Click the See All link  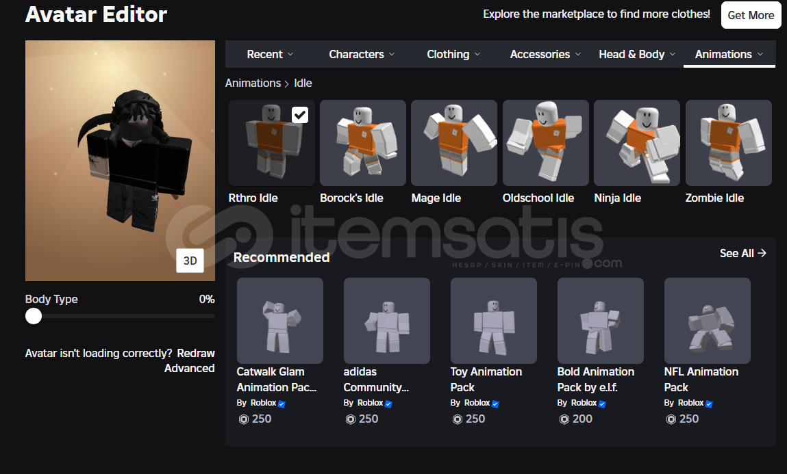click(743, 254)
